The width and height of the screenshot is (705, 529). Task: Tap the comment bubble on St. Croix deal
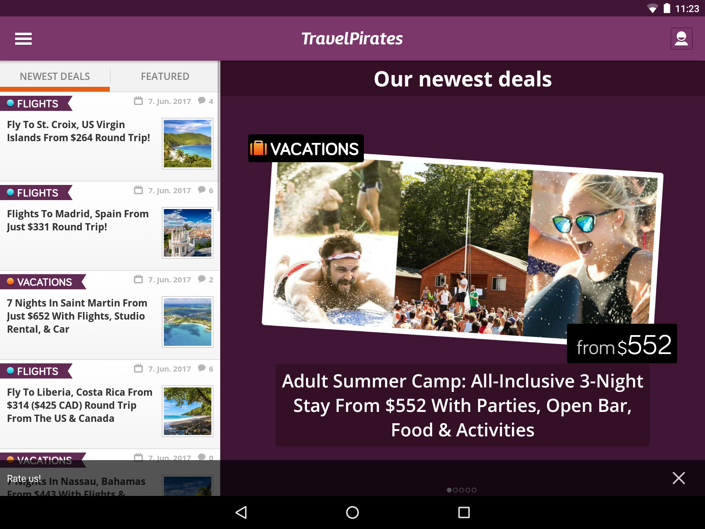[x=202, y=101]
